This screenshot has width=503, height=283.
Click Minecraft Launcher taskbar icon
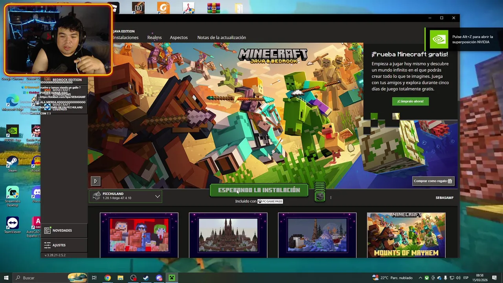172,278
